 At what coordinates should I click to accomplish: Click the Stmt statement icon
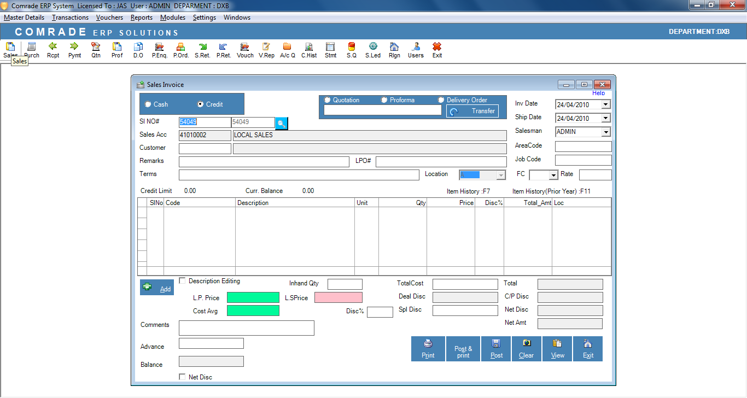point(330,50)
